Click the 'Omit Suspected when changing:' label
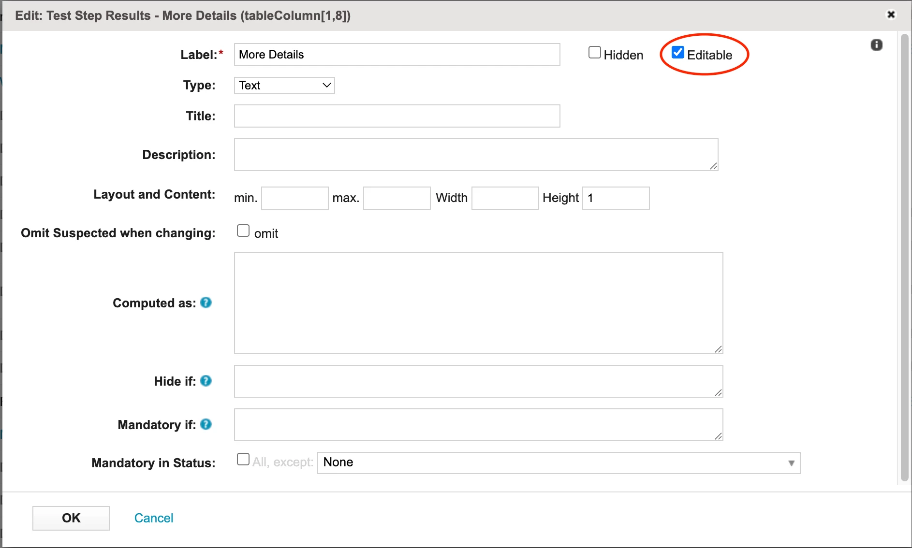 (x=118, y=233)
